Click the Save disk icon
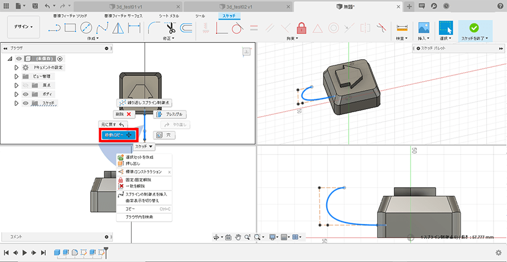 pos(35,6)
